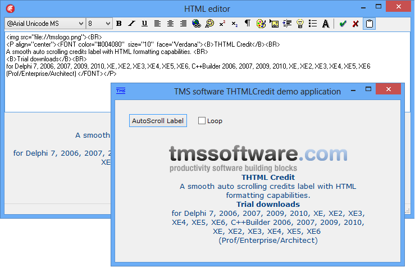Click the light bulb icon
Viewport: 415px width, 267px height.
300,24
